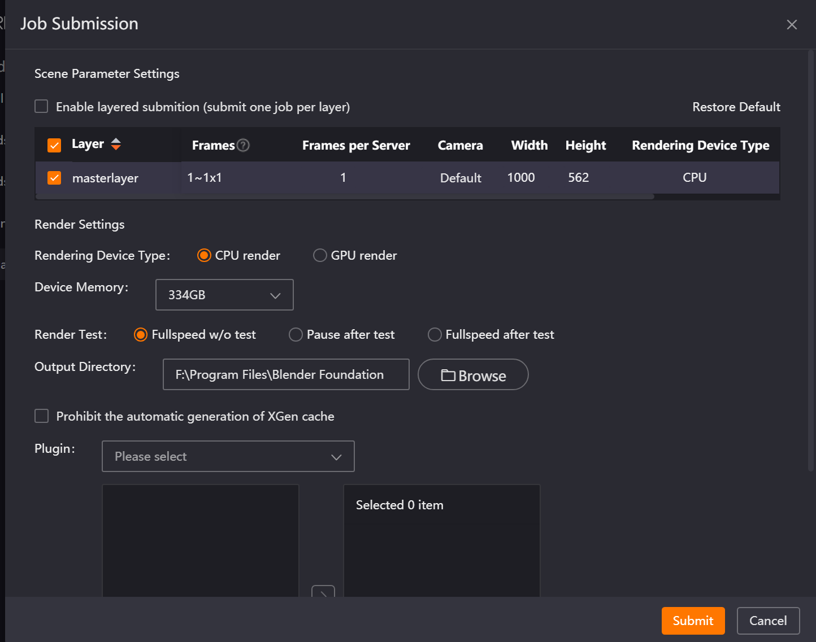Click the layer table horizontal scrollbar

pyautogui.click(x=345, y=197)
